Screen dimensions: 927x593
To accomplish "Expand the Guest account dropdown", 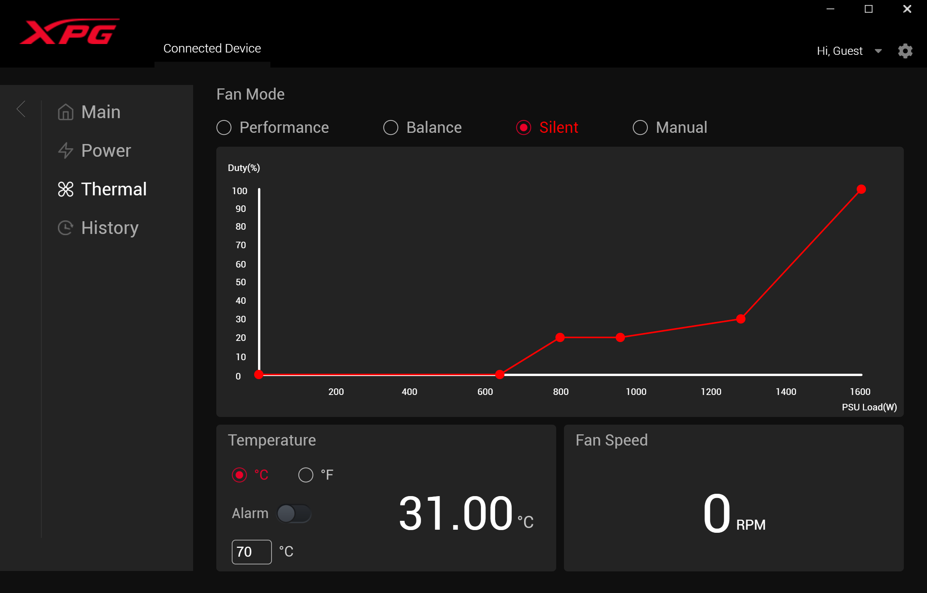I will (879, 50).
